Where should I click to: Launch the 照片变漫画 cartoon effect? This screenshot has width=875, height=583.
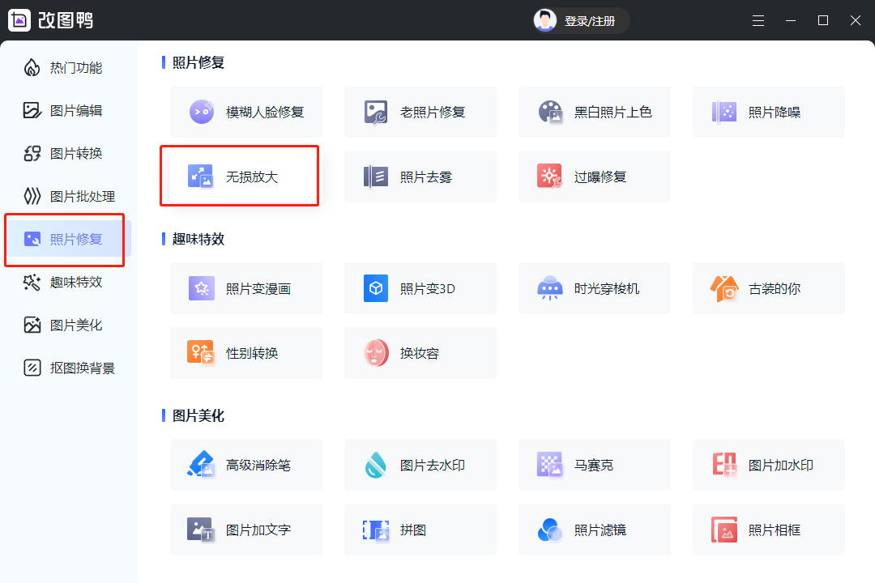click(245, 288)
